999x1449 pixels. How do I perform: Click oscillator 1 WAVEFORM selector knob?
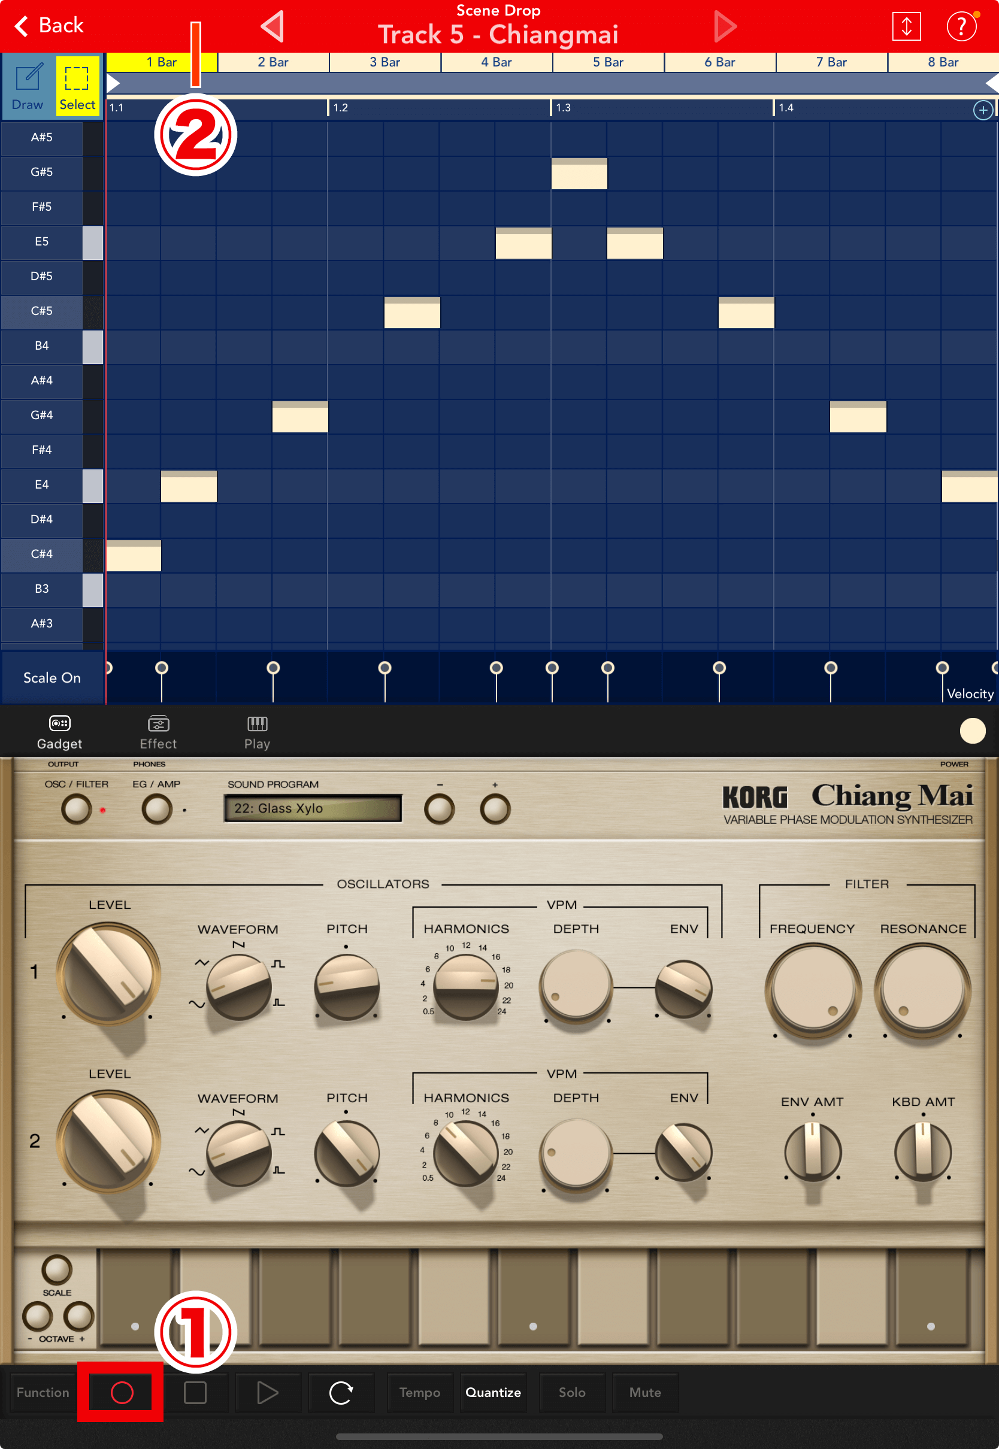pos(239,987)
